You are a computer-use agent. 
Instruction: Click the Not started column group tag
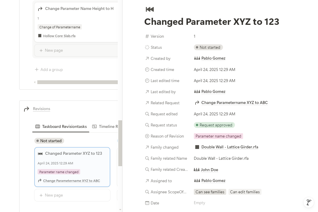[x=49, y=141]
